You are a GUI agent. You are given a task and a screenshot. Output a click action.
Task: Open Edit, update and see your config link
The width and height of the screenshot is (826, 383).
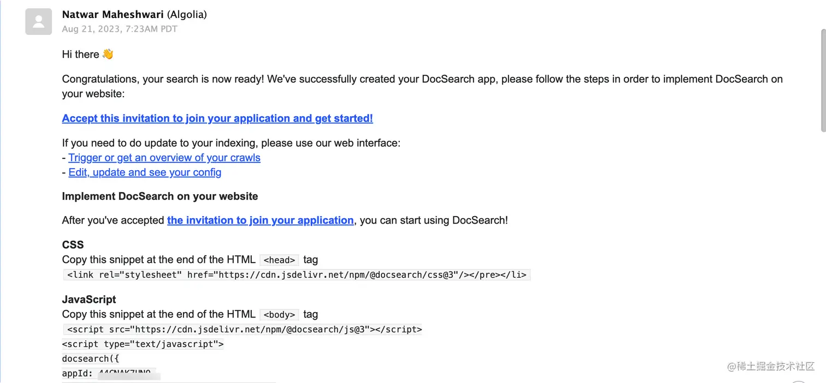[x=145, y=172]
